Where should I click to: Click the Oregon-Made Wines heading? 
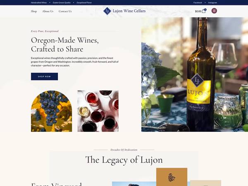(x=65, y=45)
